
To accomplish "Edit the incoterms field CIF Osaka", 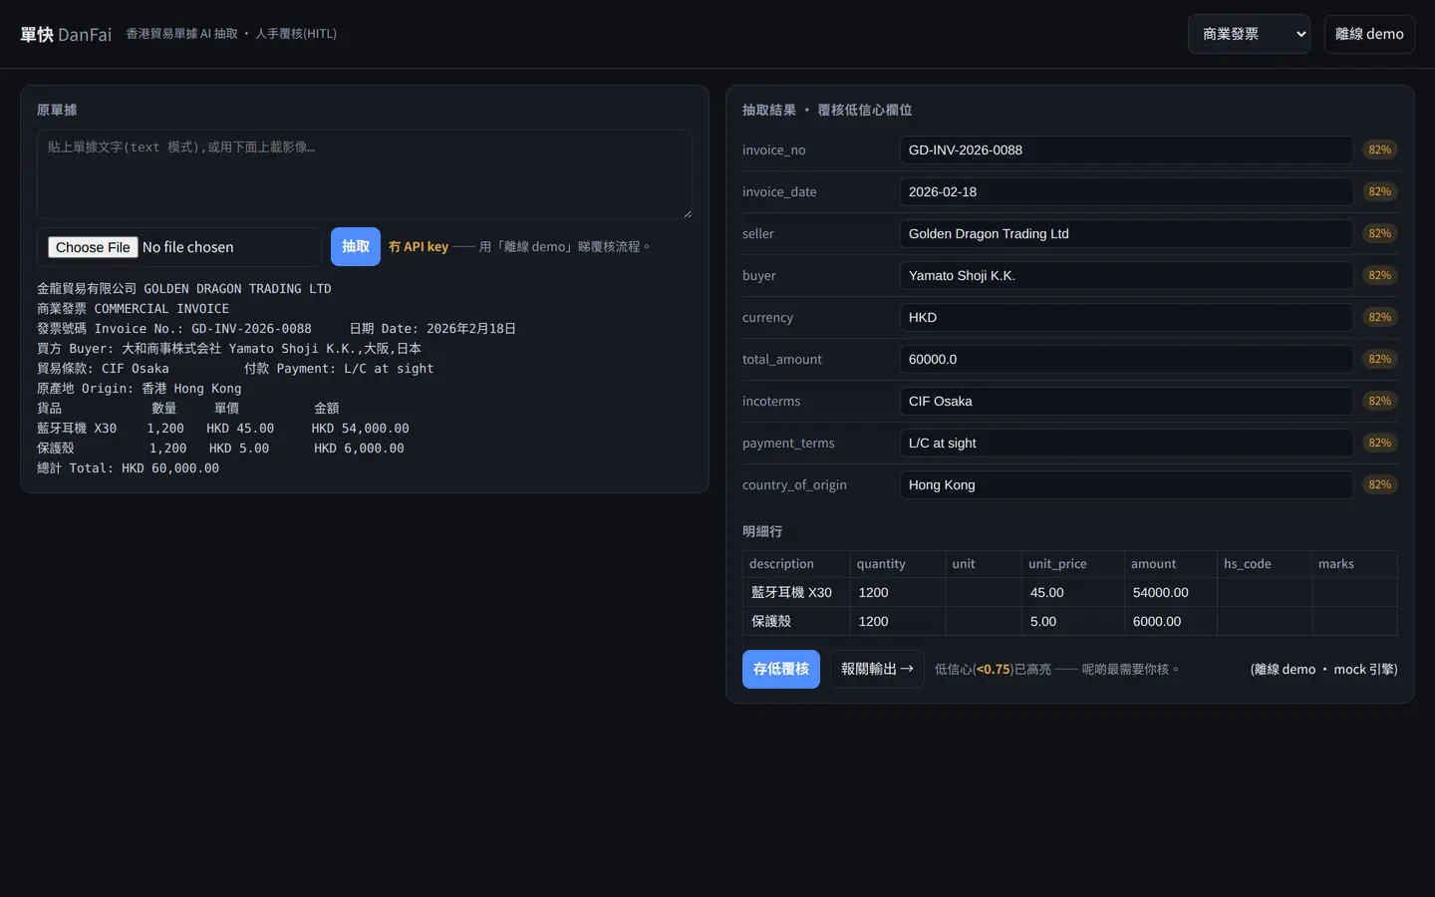I will tap(1126, 401).
